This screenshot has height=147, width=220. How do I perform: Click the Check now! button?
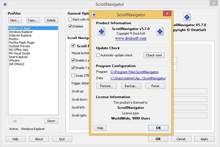(154, 55)
